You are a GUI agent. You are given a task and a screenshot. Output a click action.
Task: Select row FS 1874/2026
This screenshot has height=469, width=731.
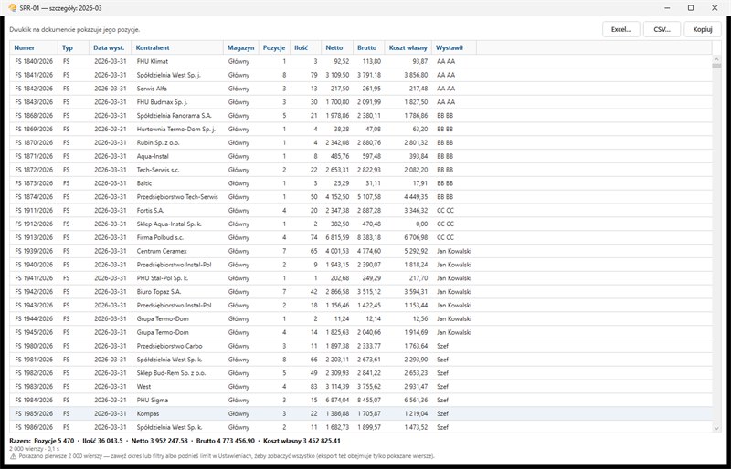[x=361, y=196]
